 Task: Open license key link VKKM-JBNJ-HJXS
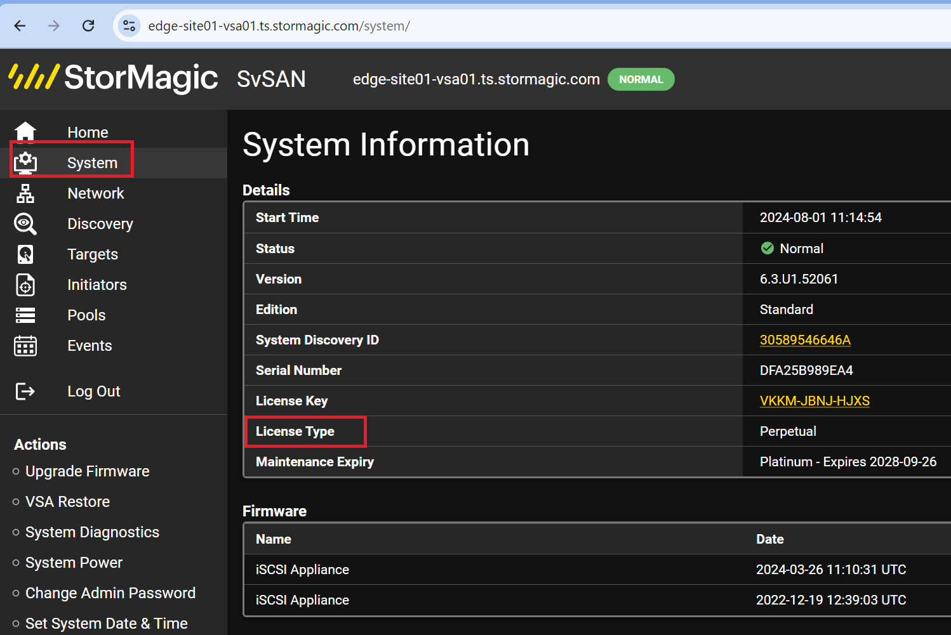[x=815, y=401]
